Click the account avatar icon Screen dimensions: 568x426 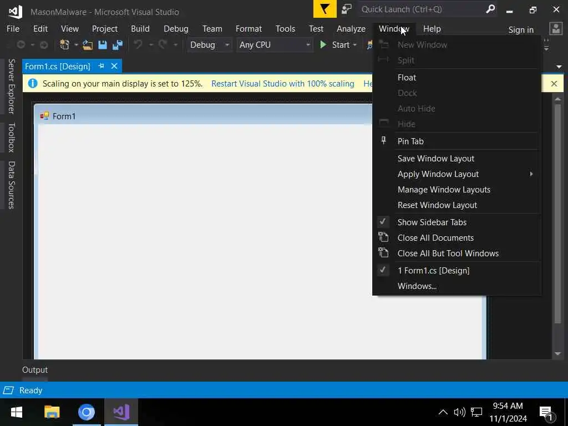pos(556,29)
